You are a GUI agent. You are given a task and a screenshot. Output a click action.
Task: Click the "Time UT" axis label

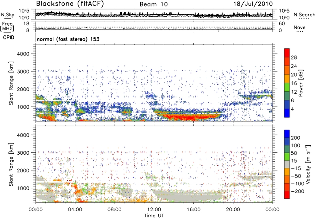(x=154, y=216)
